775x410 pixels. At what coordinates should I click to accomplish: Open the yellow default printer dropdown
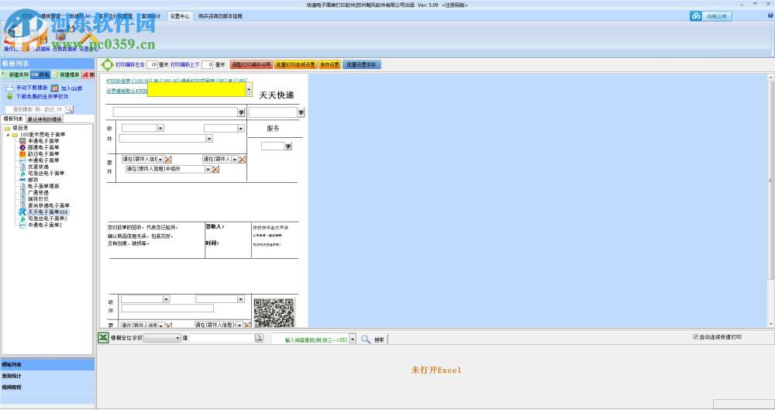pos(249,89)
